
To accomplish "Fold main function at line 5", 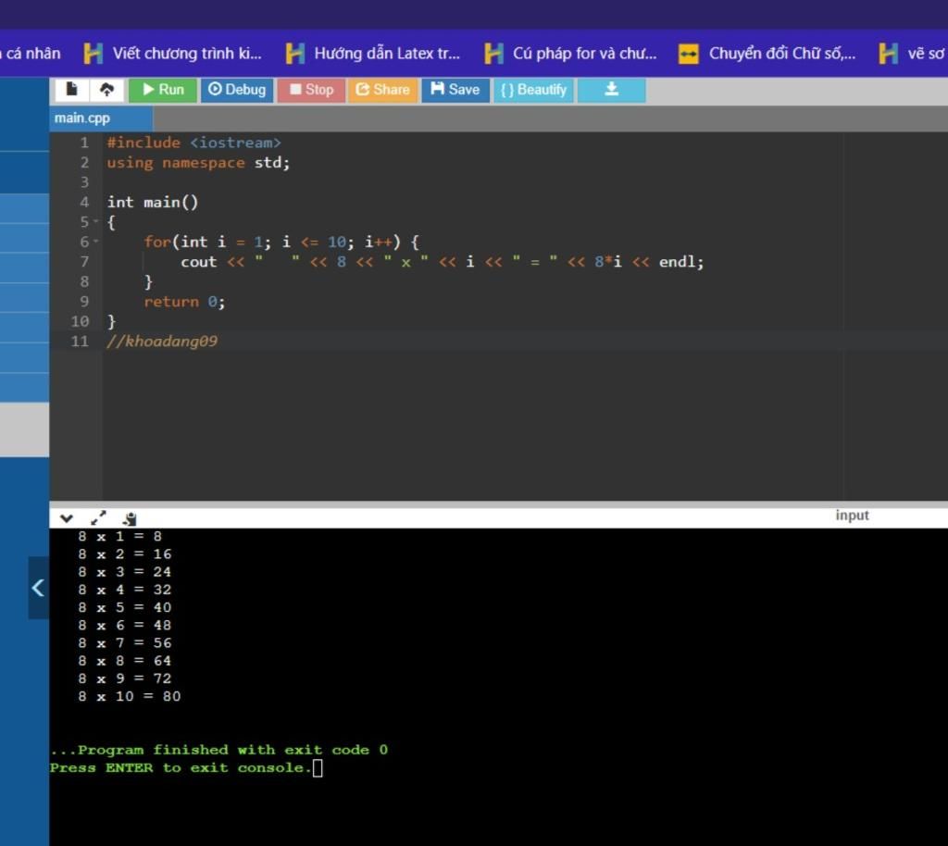I will point(95,222).
